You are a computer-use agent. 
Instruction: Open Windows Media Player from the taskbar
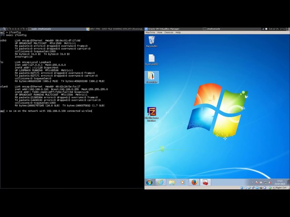click(183, 182)
